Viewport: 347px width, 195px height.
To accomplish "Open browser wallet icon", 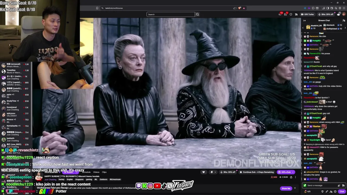I will click(332, 8).
